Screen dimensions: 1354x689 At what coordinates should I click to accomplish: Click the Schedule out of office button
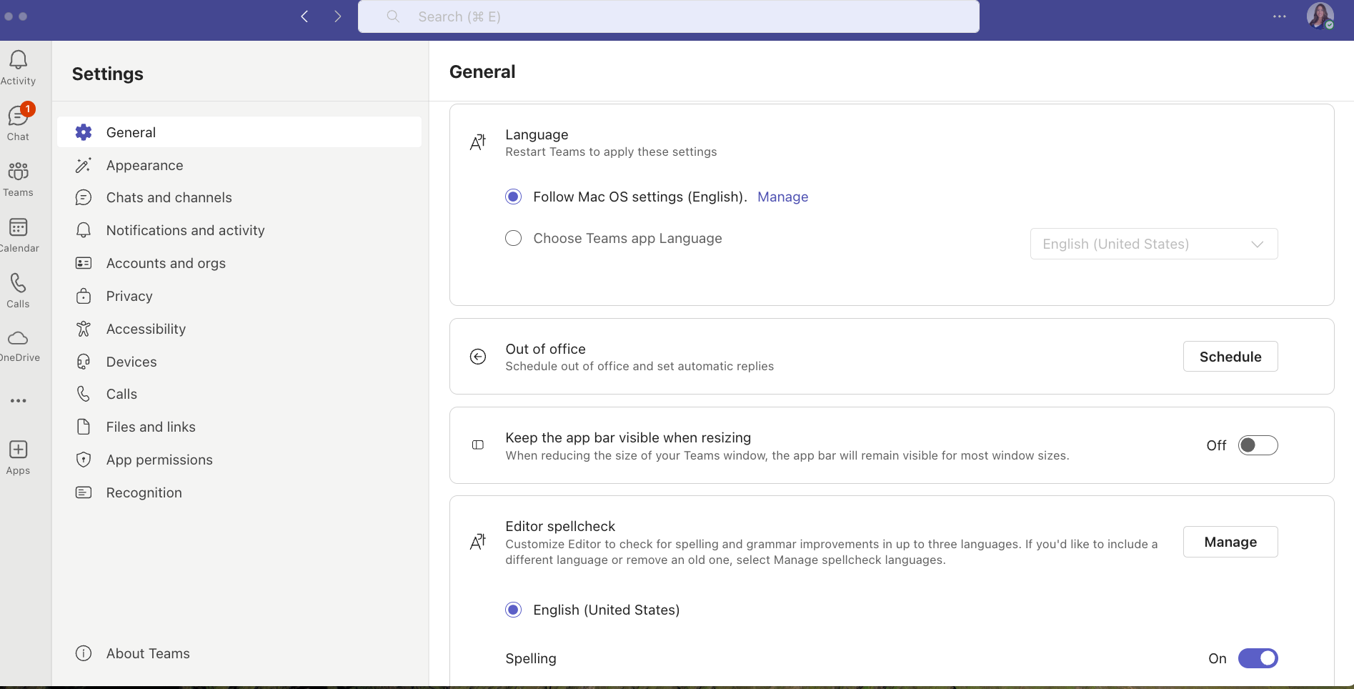point(1230,357)
